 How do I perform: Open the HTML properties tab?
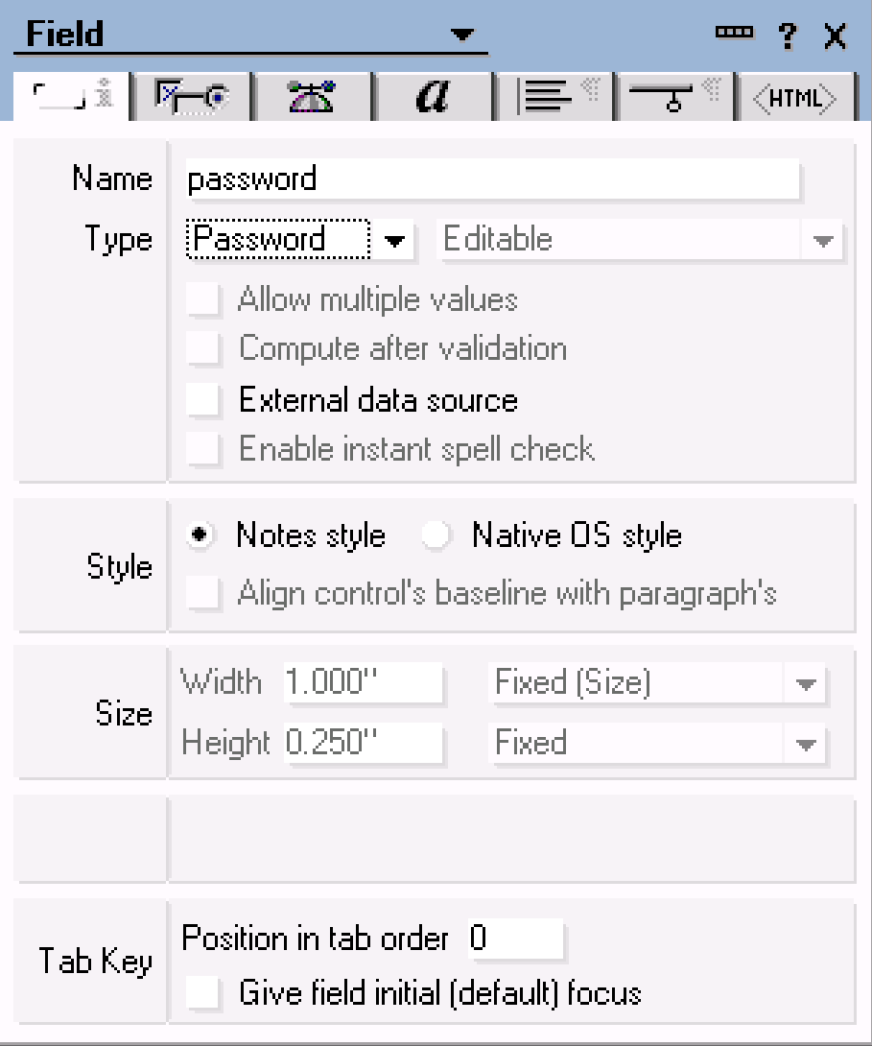point(796,96)
